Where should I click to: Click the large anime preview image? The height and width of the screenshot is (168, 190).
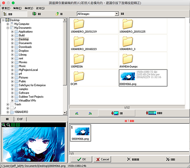click(x=34, y=144)
